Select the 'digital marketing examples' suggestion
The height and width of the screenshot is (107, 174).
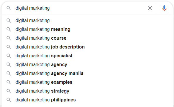click(x=86, y=82)
